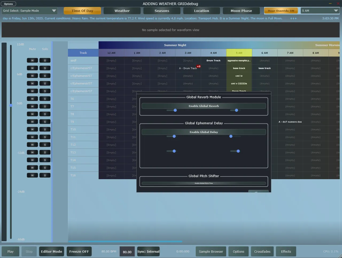Toggle Enable Global Reverb
The width and height of the screenshot is (342, 258).
[204, 106]
